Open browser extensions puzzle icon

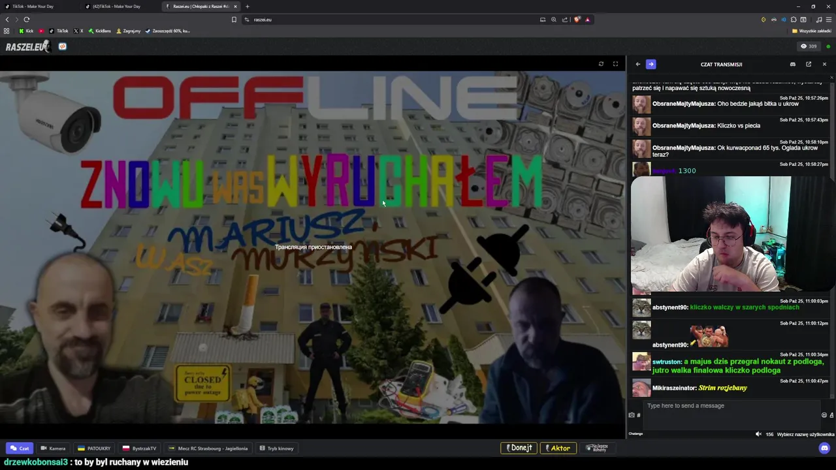tap(794, 20)
